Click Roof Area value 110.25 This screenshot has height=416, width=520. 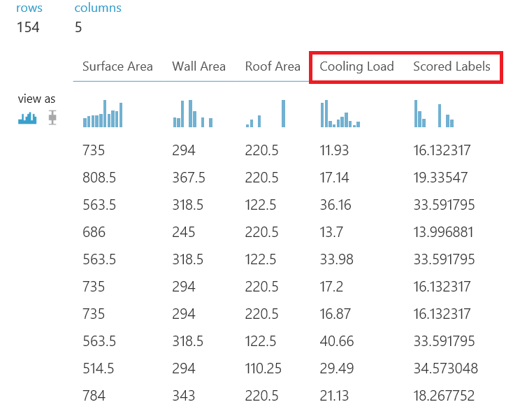pyautogui.click(x=266, y=368)
